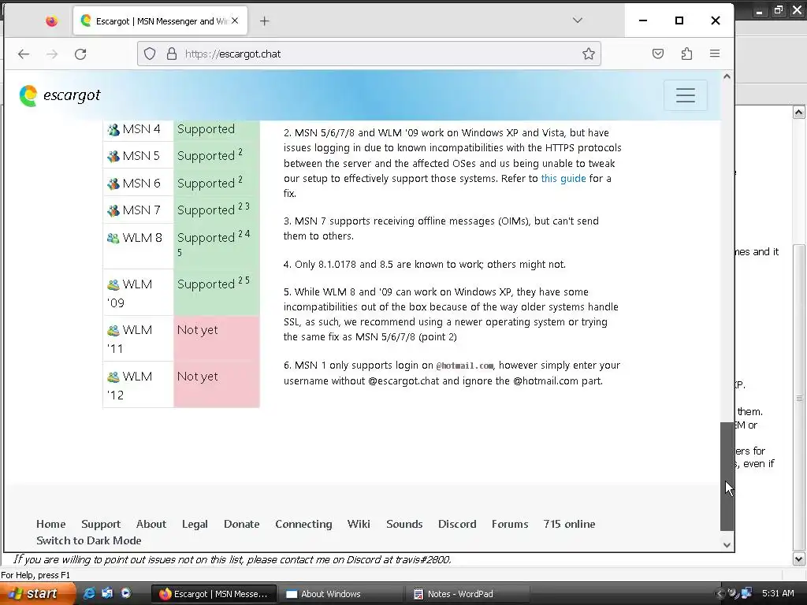Expand hidden system tray icons
The image size is (807, 605).
(x=720, y=594)
